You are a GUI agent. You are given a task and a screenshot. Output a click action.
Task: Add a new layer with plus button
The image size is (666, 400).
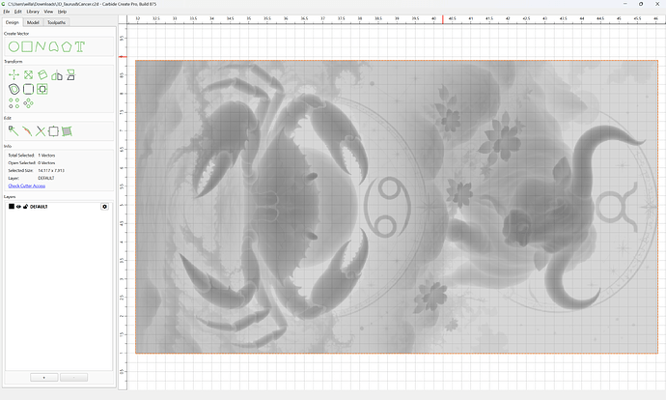(x=44, y=378)
